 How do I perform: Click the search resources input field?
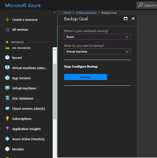point(147,5)
